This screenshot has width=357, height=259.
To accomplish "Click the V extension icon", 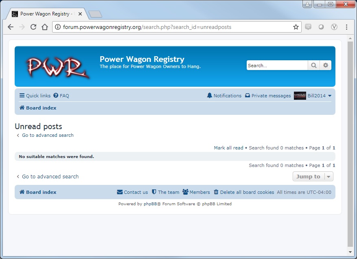I will tap(334, 27).
